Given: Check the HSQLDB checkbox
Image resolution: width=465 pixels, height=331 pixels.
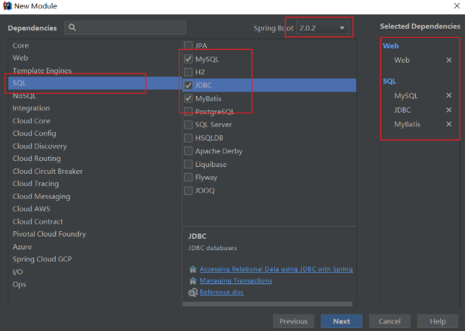Looking at the screenshot, I should (188, 138).
